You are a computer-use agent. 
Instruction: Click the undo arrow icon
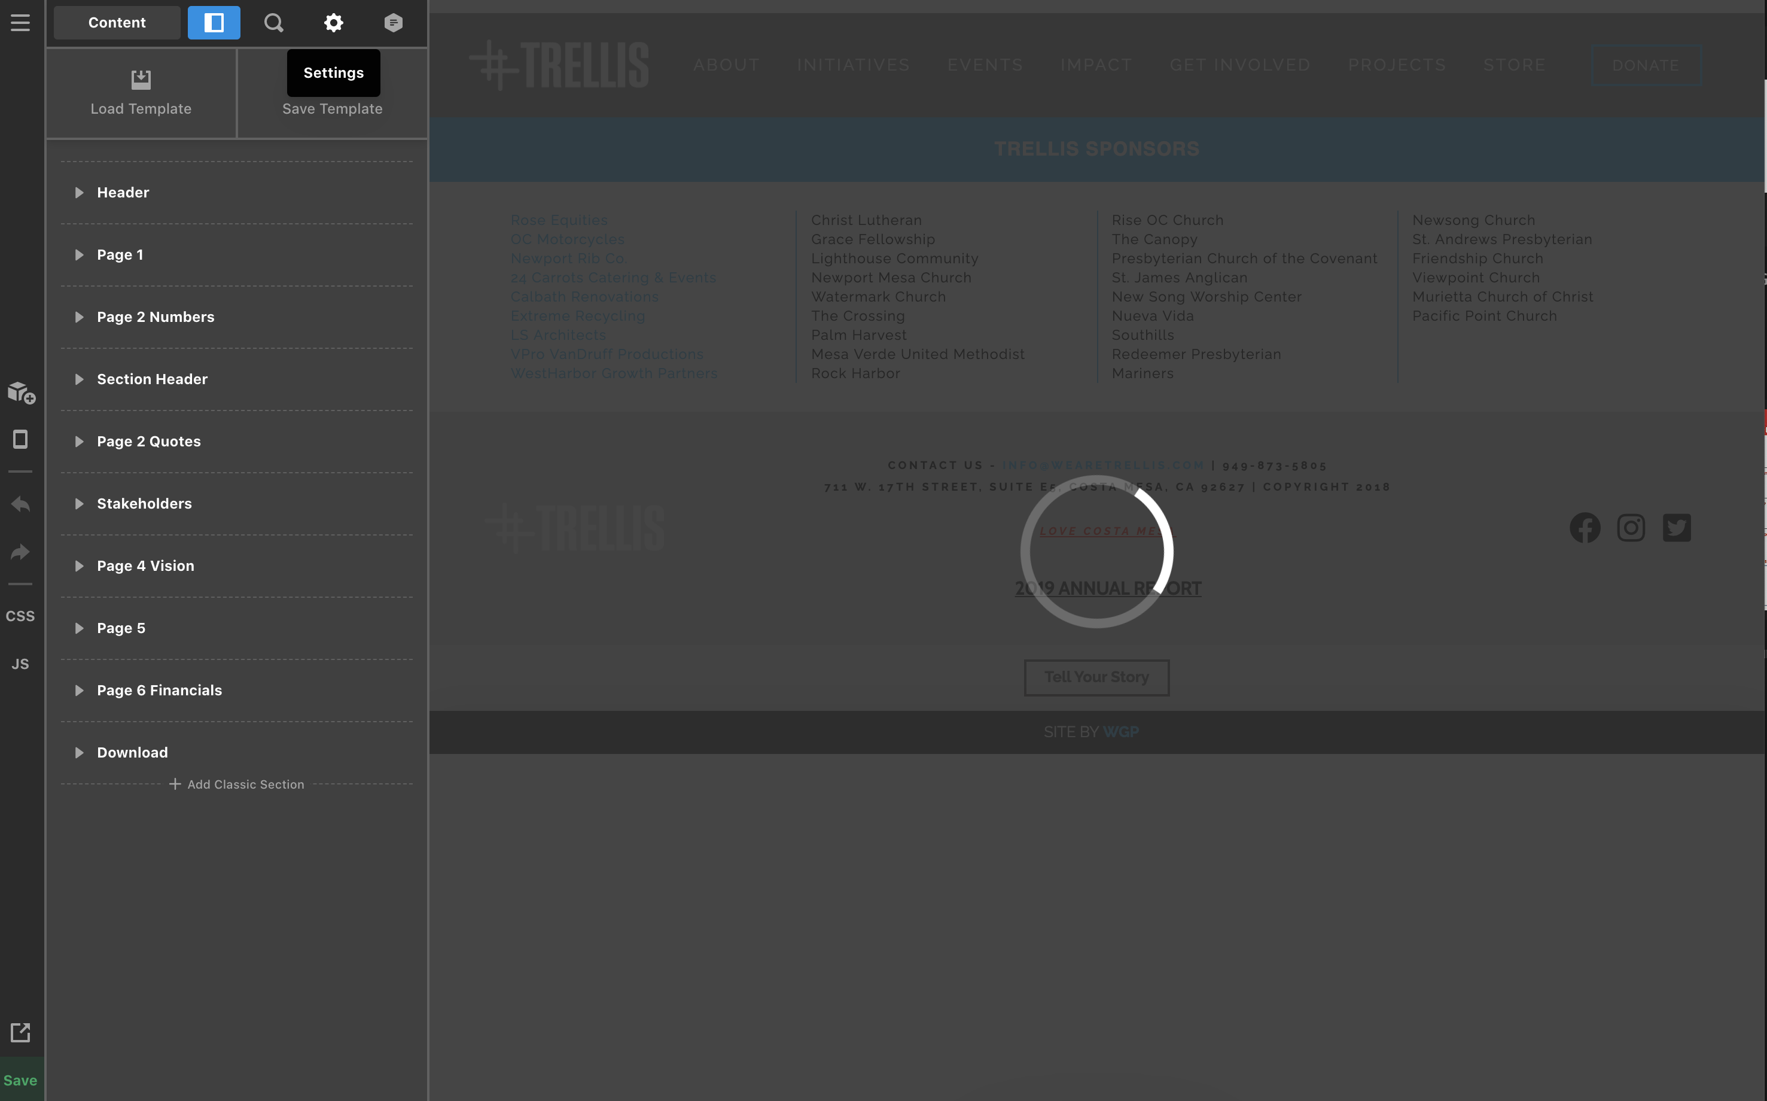[x=20, y=504]
